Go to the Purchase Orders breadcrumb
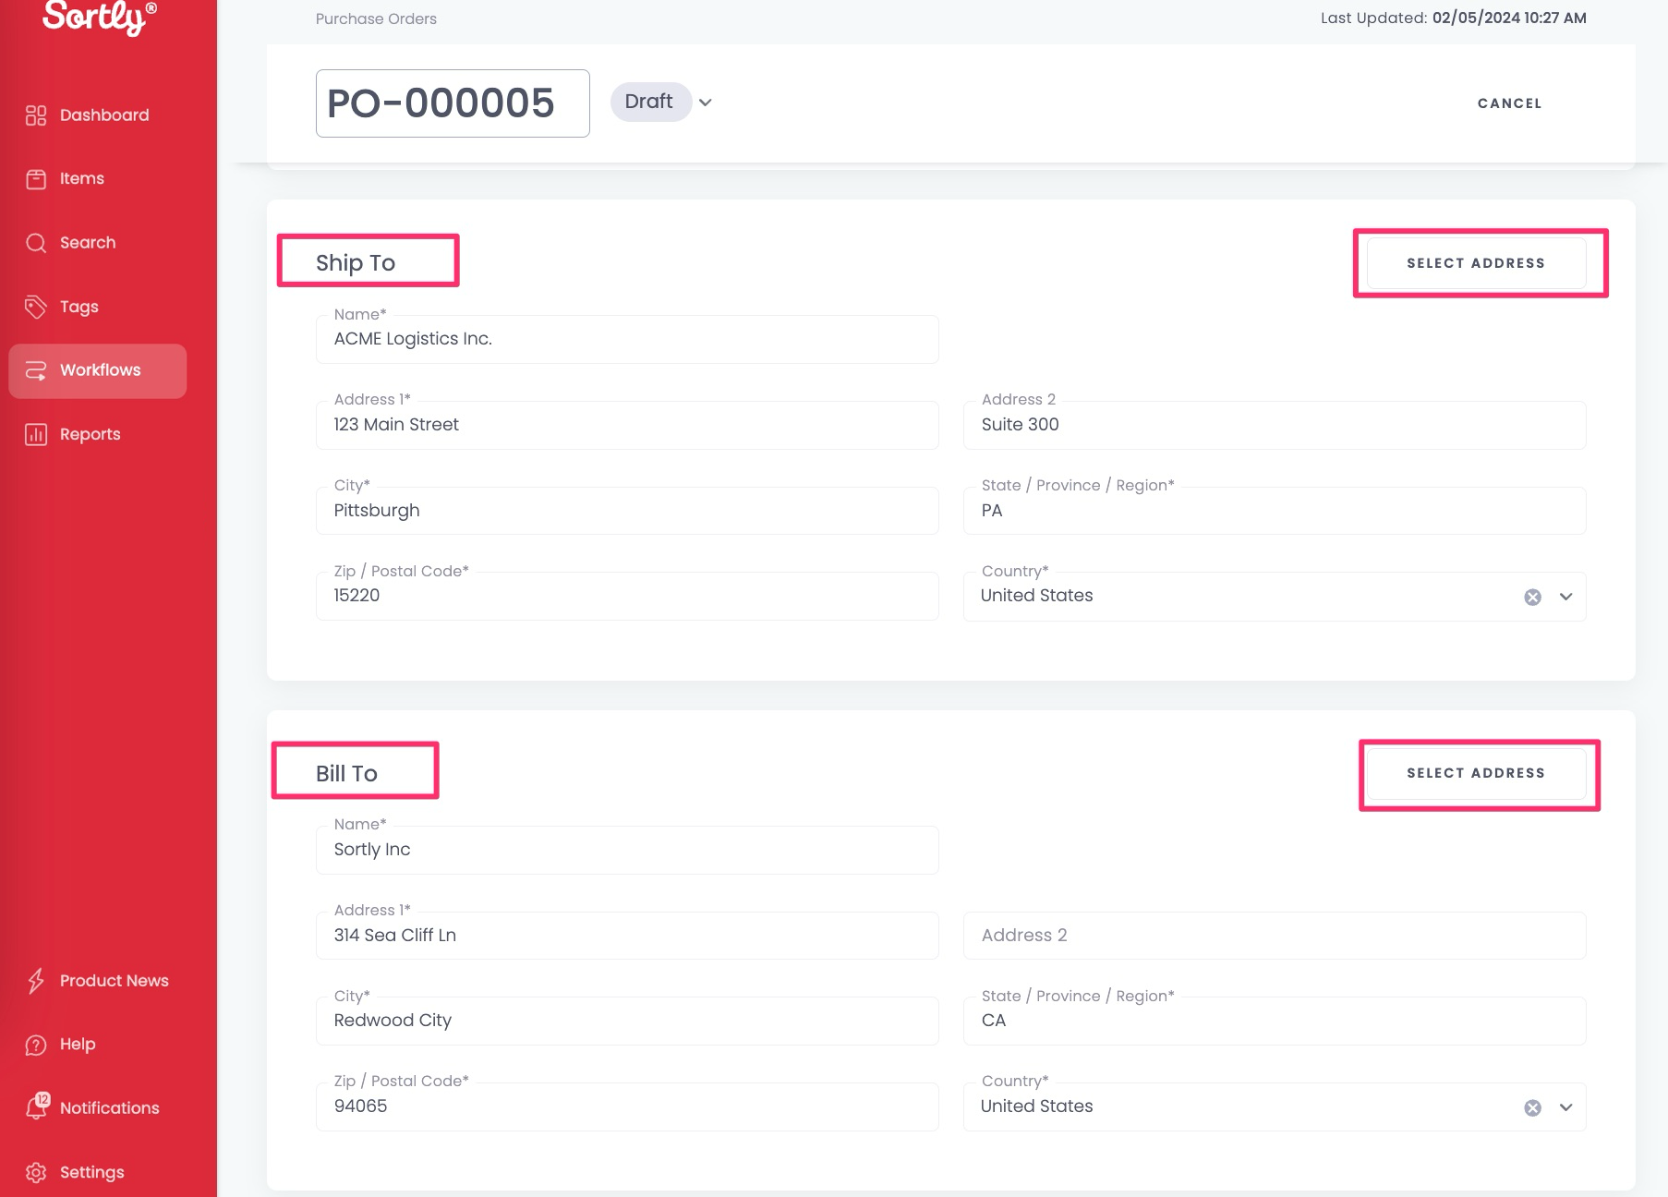The image size is (1668, 1197). click(x=376, y=18)
